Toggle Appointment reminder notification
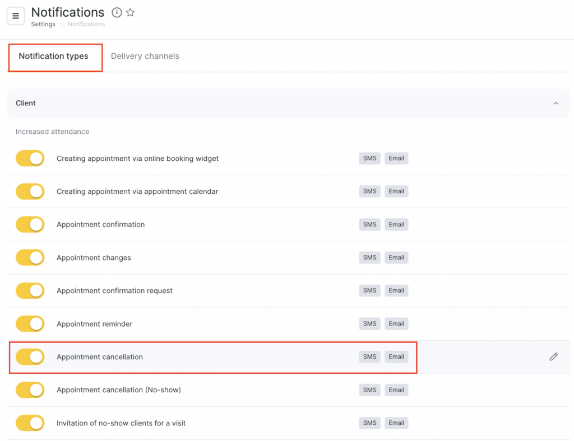 (x=30, y=324)
